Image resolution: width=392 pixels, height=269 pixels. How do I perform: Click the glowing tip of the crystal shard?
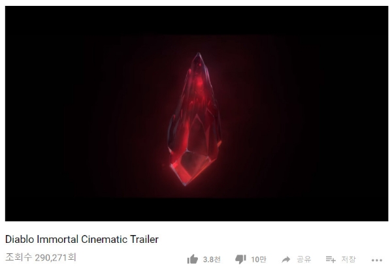199,59
